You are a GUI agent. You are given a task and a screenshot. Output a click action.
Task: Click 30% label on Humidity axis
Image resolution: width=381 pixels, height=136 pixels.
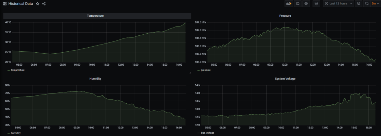(x=7, y=125)
